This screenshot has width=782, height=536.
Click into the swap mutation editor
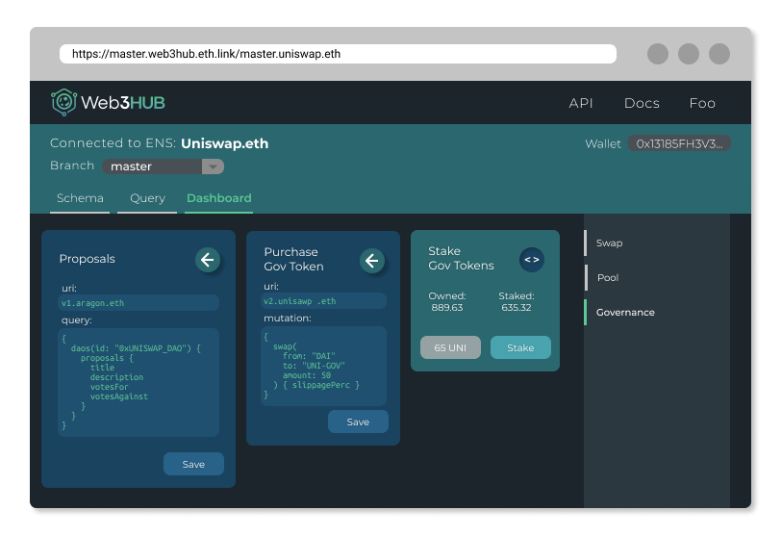pos(324,366)
